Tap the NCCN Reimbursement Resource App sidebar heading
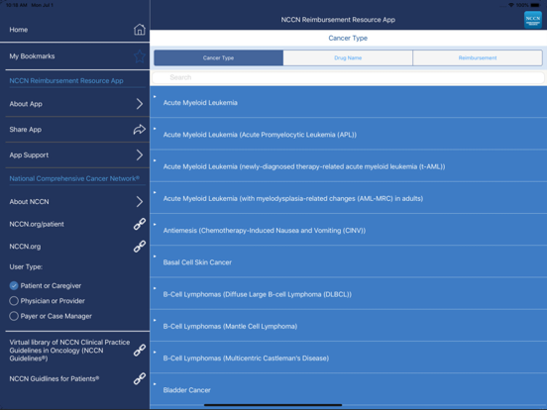 click(x=66, y=80)
